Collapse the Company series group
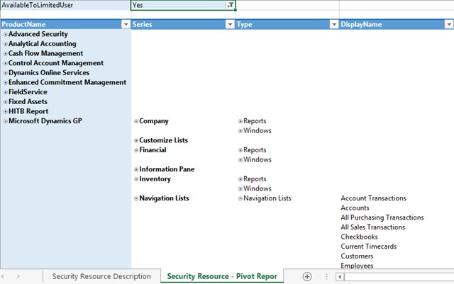Image resolution: width=454 pixels, height=284 pixels. click(136, 121)
